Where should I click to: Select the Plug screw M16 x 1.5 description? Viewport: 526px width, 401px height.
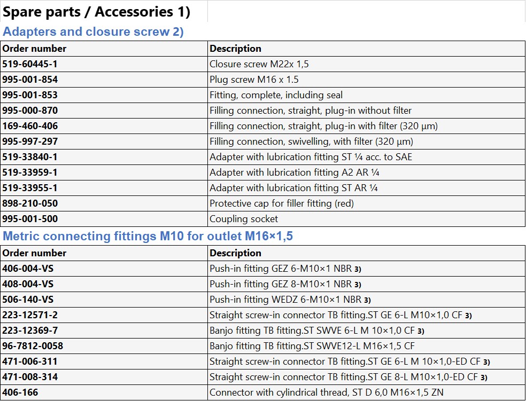pyautogui.click(x=254, y=80)
